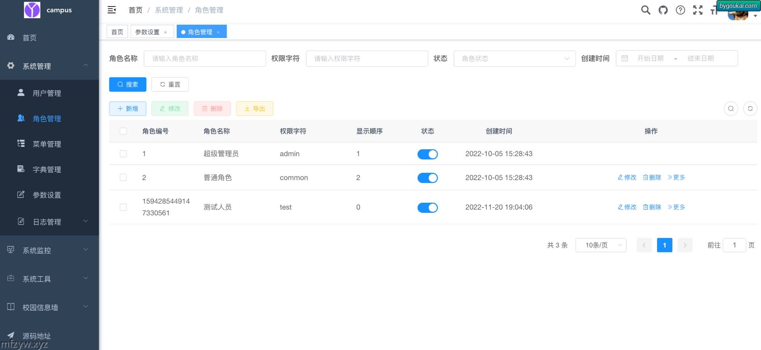Select all rows via header checkbox

point(123,131)
